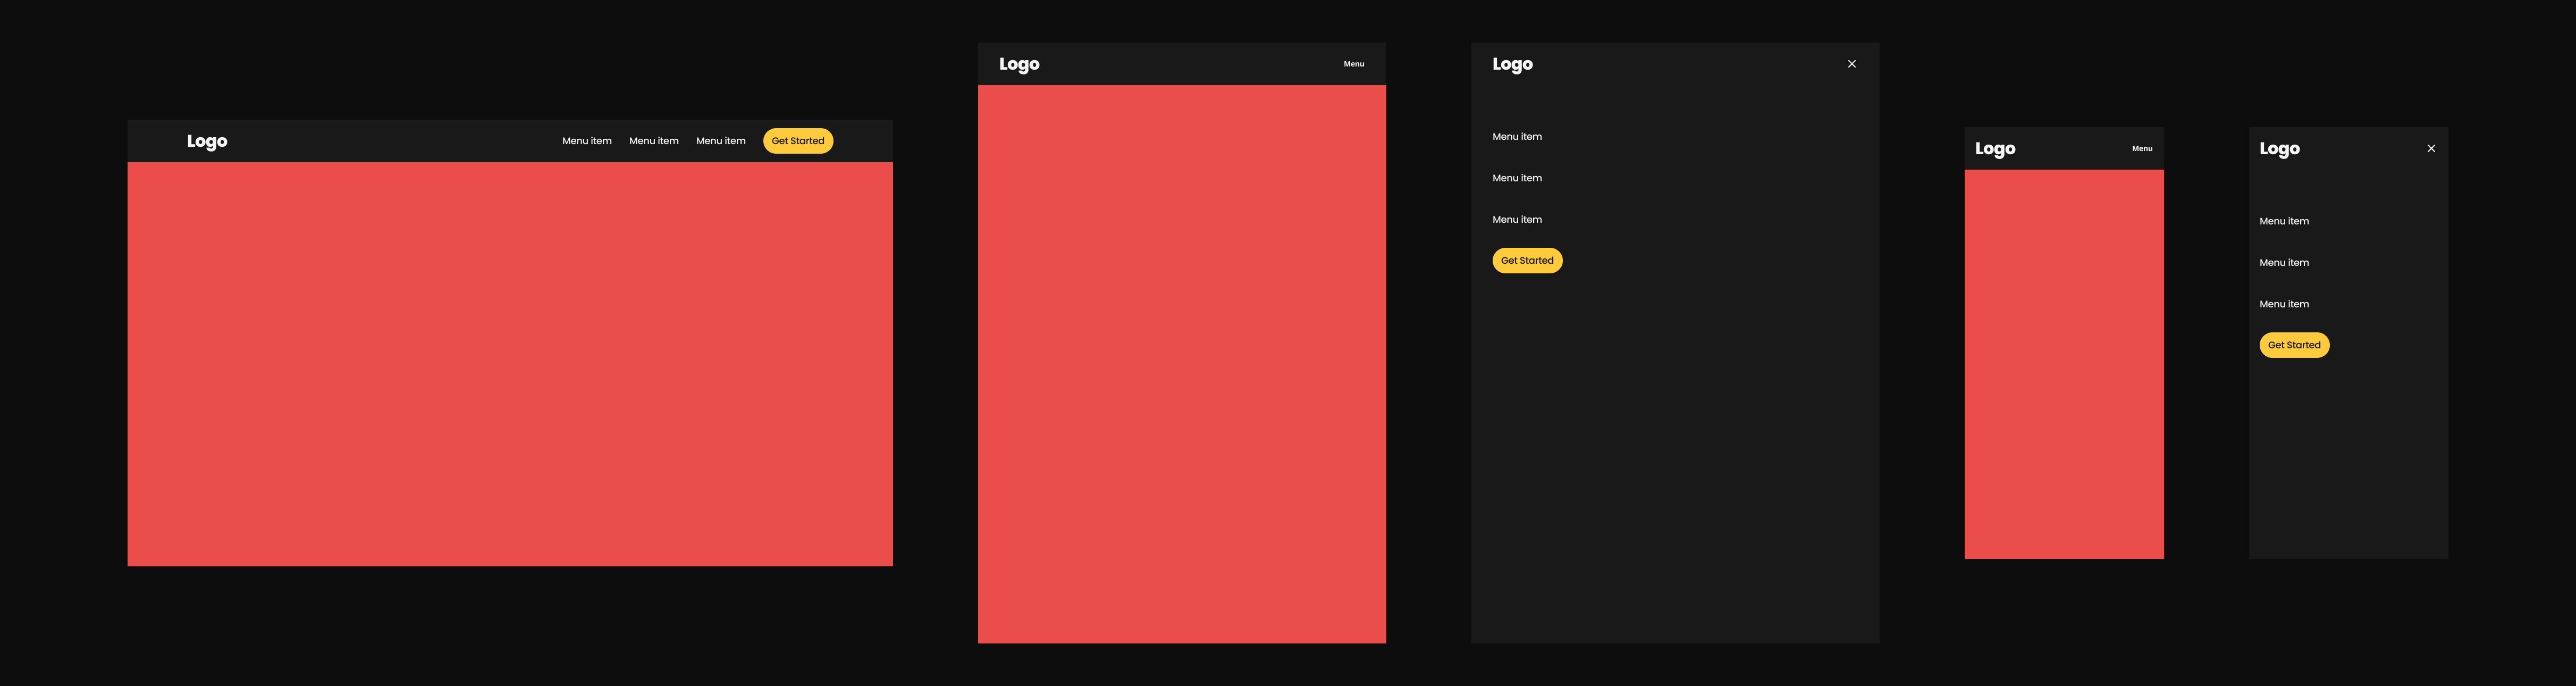
Task: Choose top Menu item in expanded tablet menu
Action: pyautogui.click(x=1516, y=137)
